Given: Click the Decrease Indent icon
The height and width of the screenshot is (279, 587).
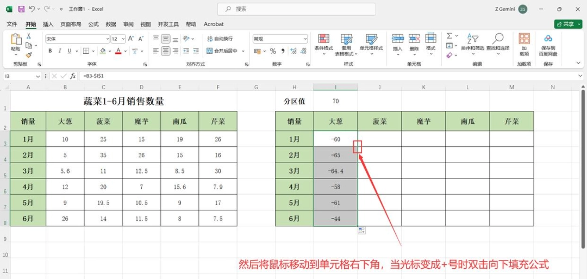Looking at the screenshot, I should 186,51.
